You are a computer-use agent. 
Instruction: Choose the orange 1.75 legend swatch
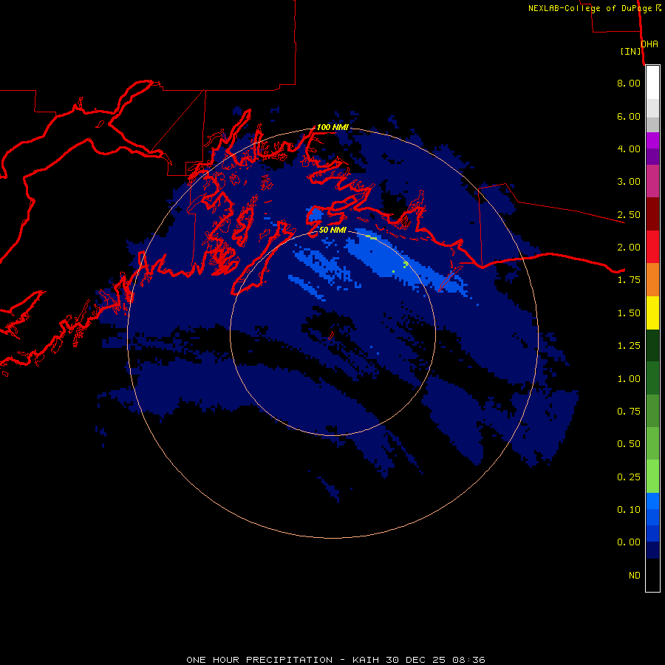point(652,279)
